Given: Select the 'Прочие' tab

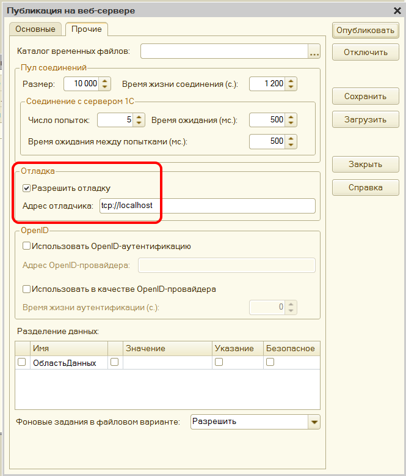Looking at the screenshot, I should click(86, 29).
